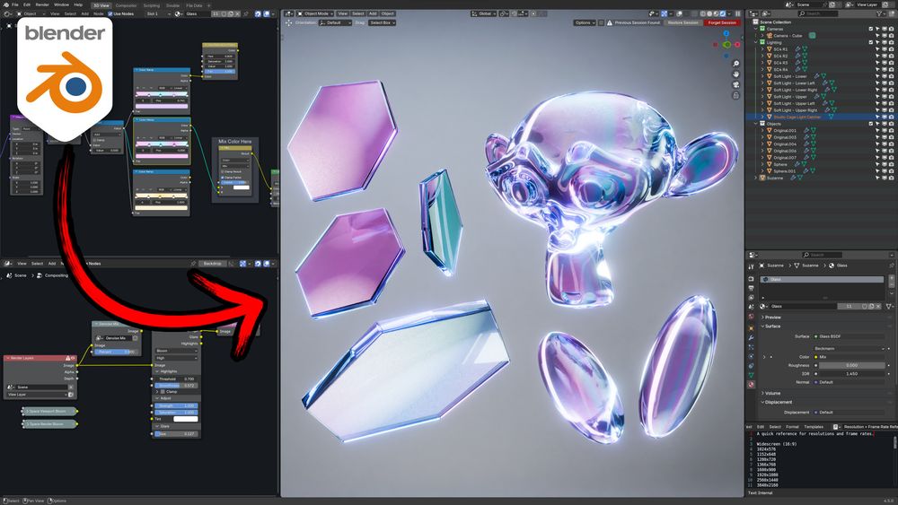
Task: Open the Object properties tab
Action: point(751,328)
